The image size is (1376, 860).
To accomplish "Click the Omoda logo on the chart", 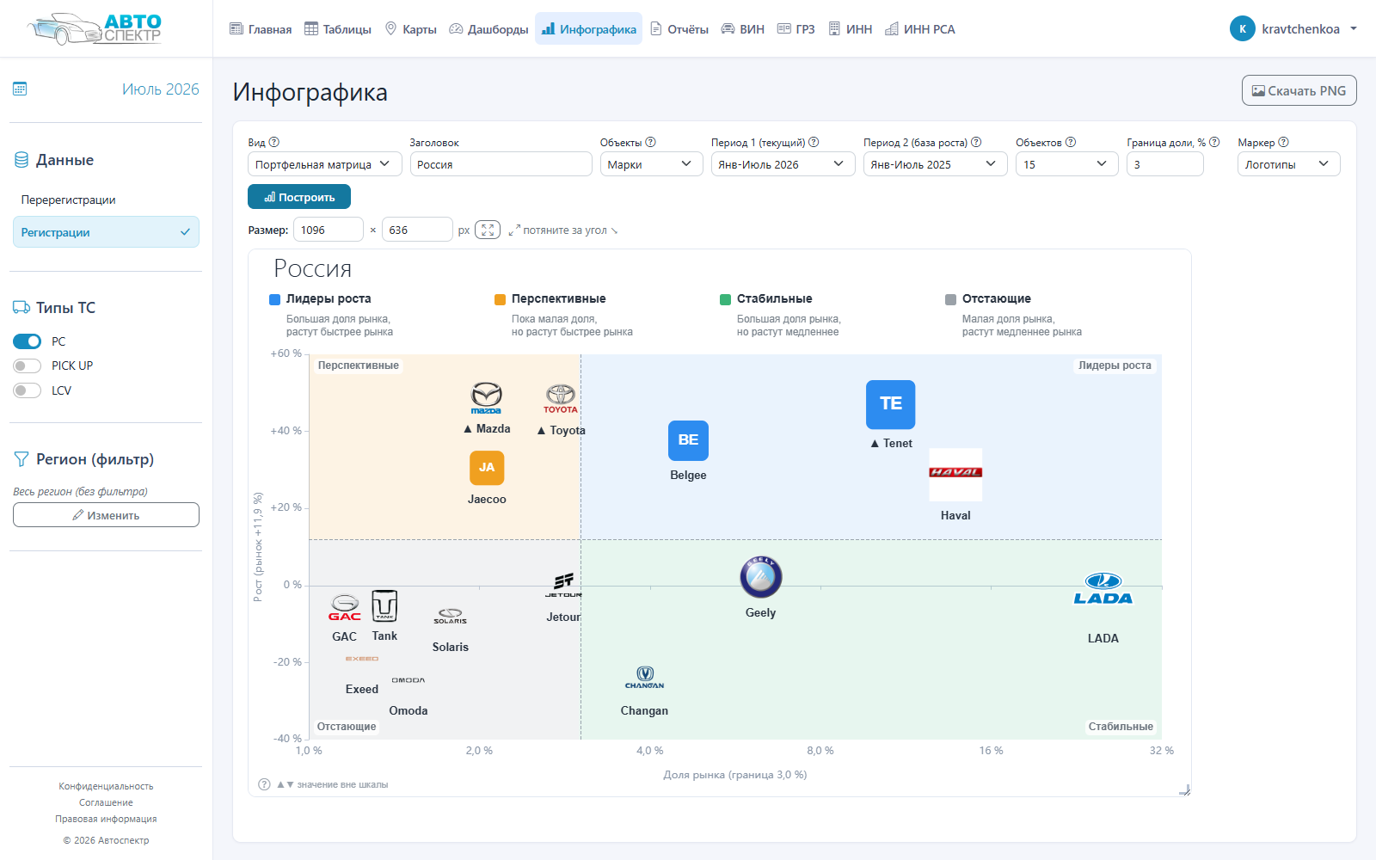I will click(x=408, y=680).
